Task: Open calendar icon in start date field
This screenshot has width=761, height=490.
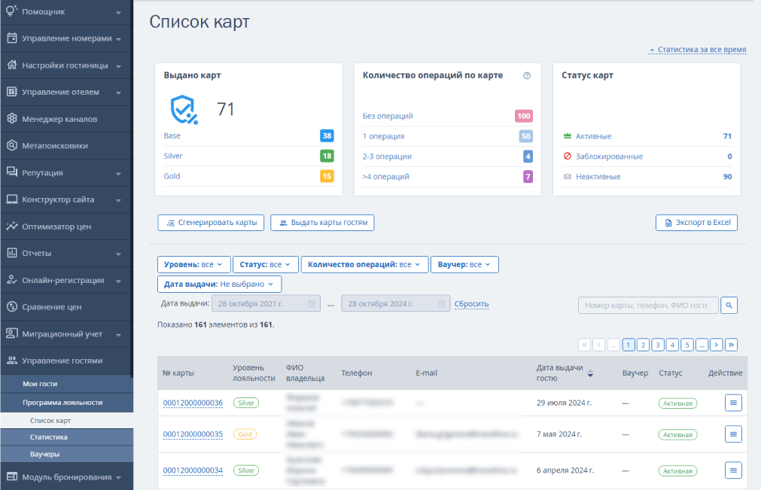Action: [312, 303]
